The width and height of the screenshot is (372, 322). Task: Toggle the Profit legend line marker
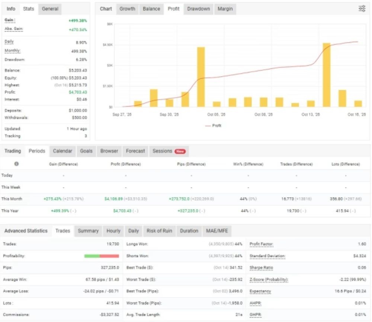[x=208, y=126]
